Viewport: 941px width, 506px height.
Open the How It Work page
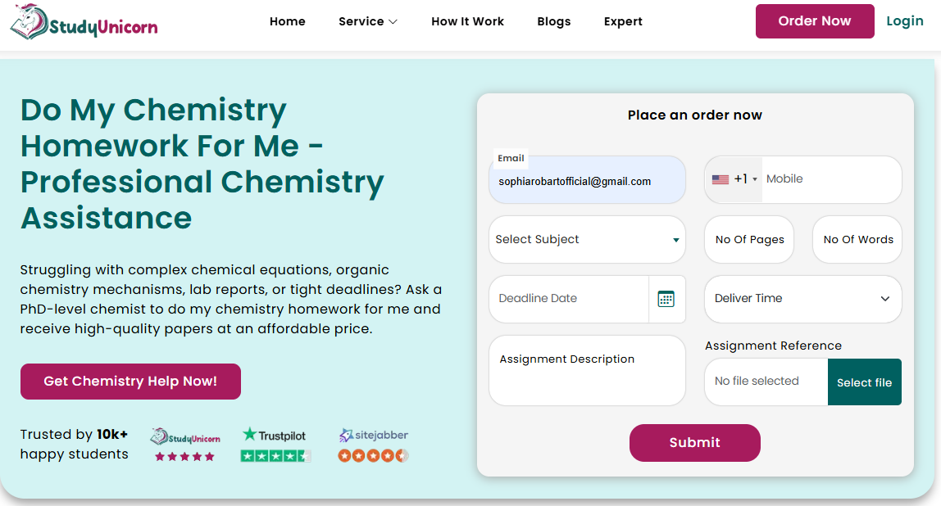click(467, 21)
